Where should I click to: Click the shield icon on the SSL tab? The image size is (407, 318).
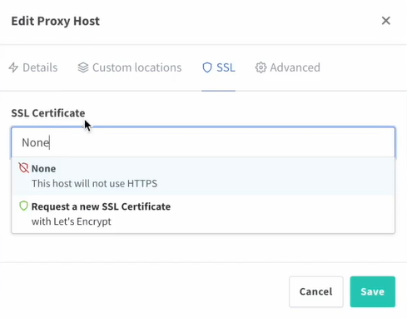[x=207, y=67]
